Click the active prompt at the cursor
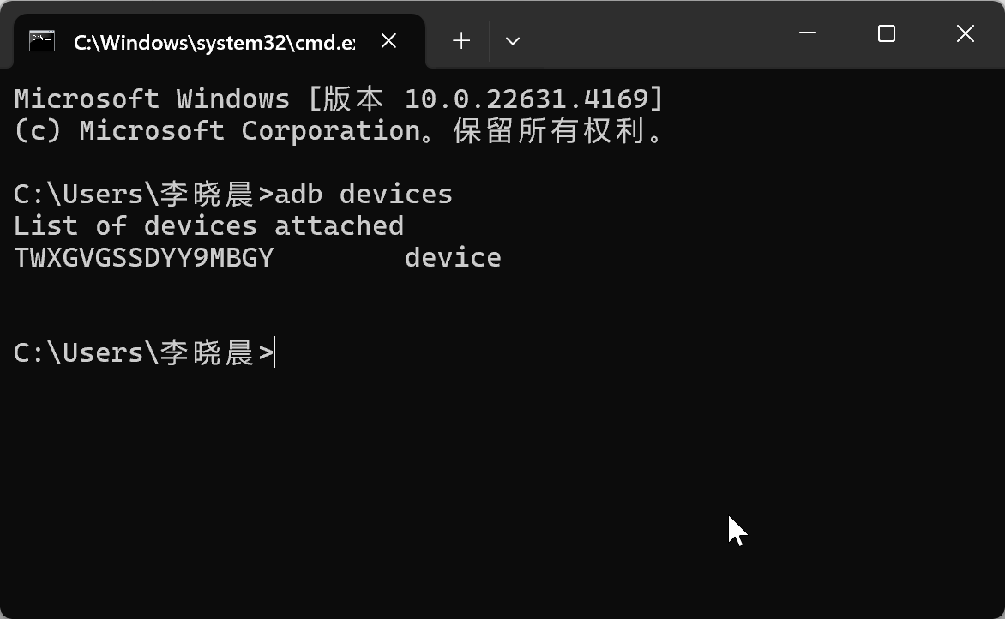1005x619 pixels. pyautogui.click(x=274, y=352)
